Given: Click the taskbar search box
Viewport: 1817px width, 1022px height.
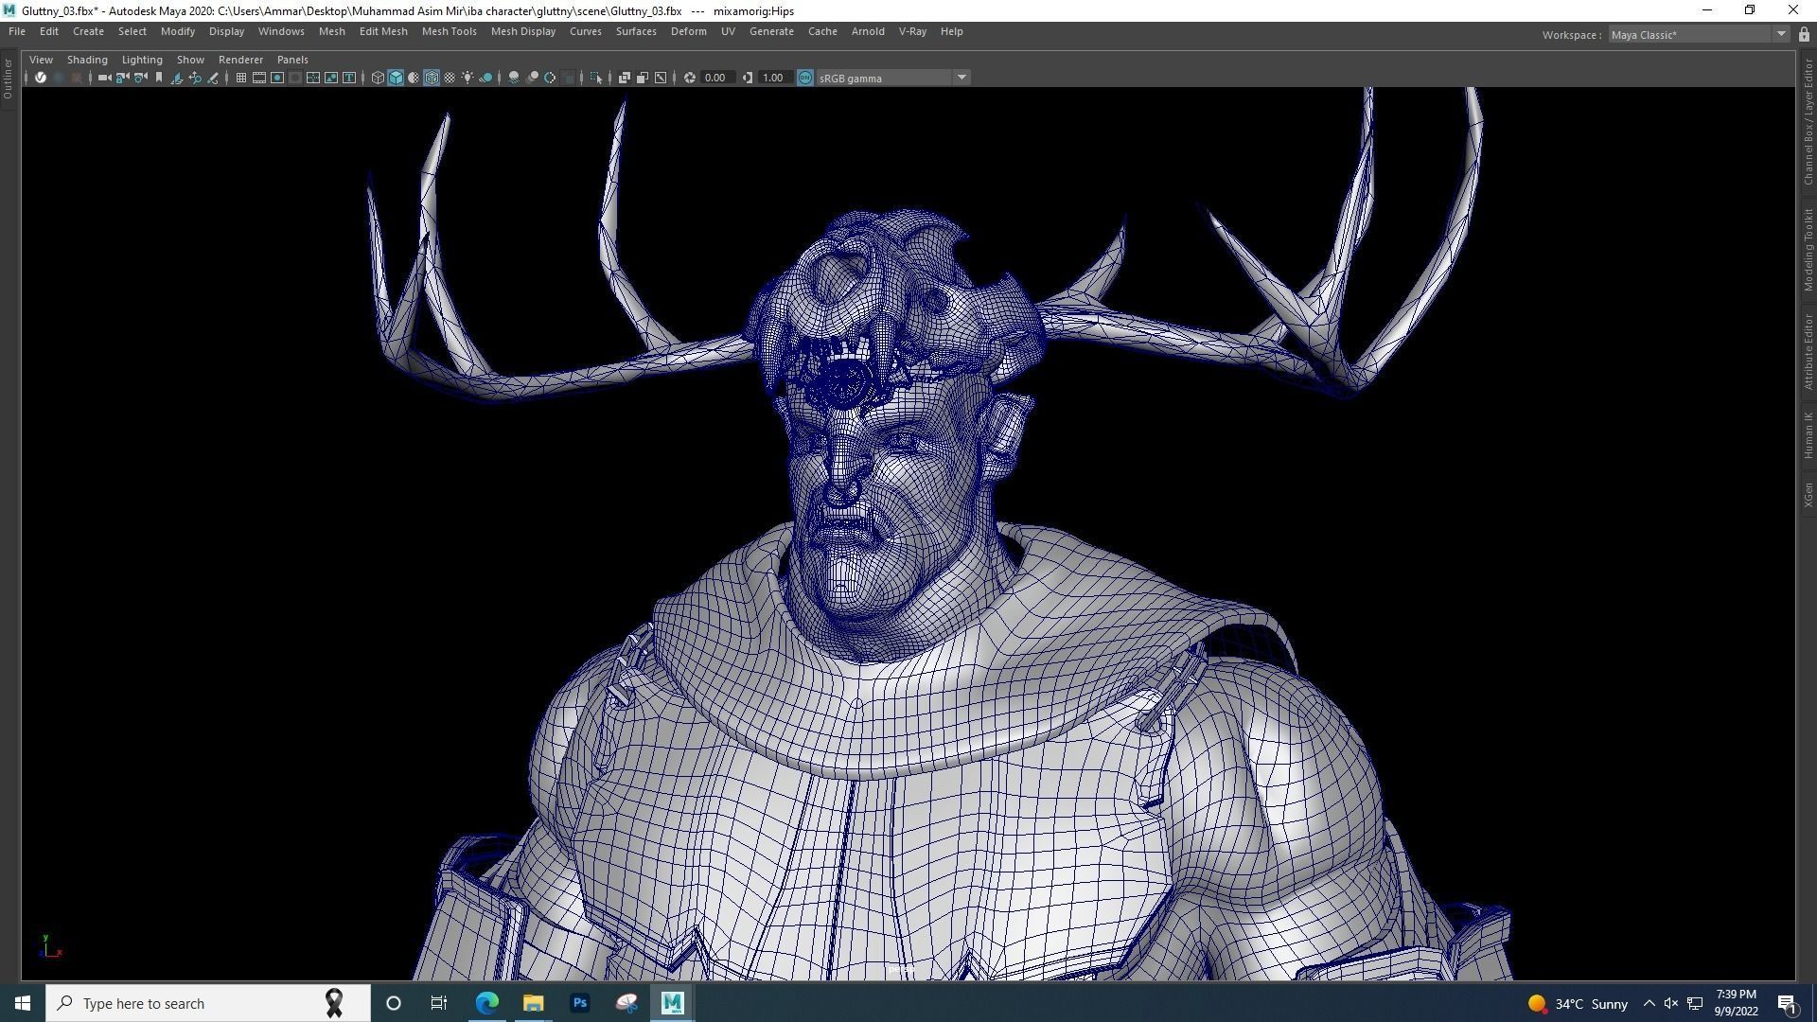Looking at the screenshot, I should click(x=208, y=1003).
